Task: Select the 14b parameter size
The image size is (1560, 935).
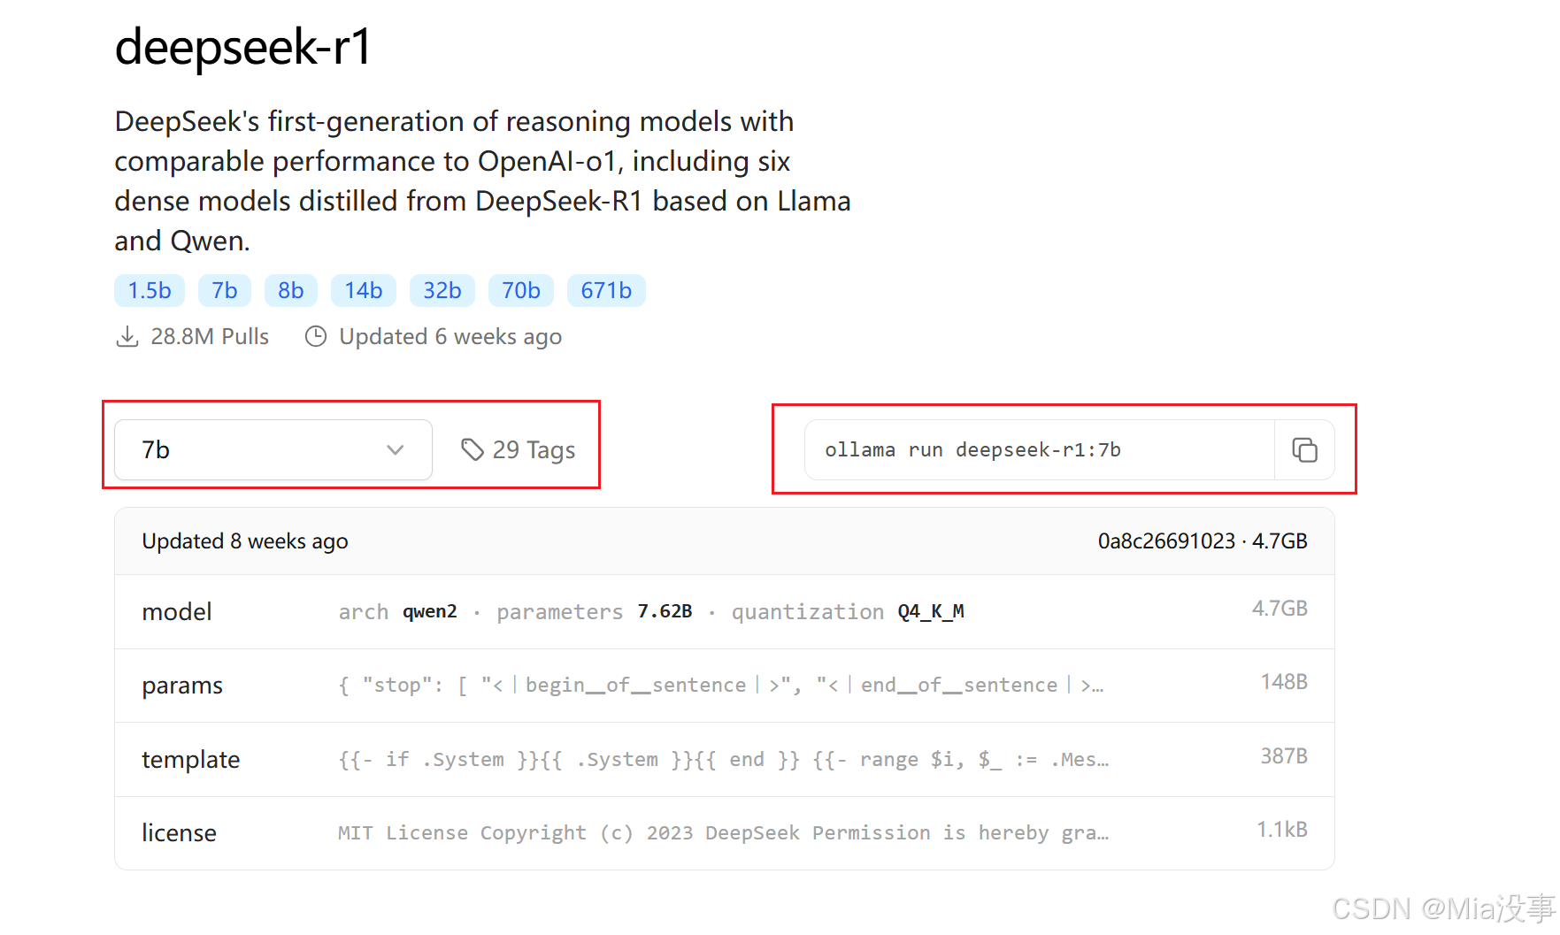Action: [363, 290]
